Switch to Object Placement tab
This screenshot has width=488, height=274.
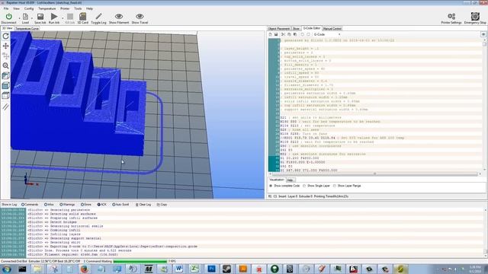[279, 29]
